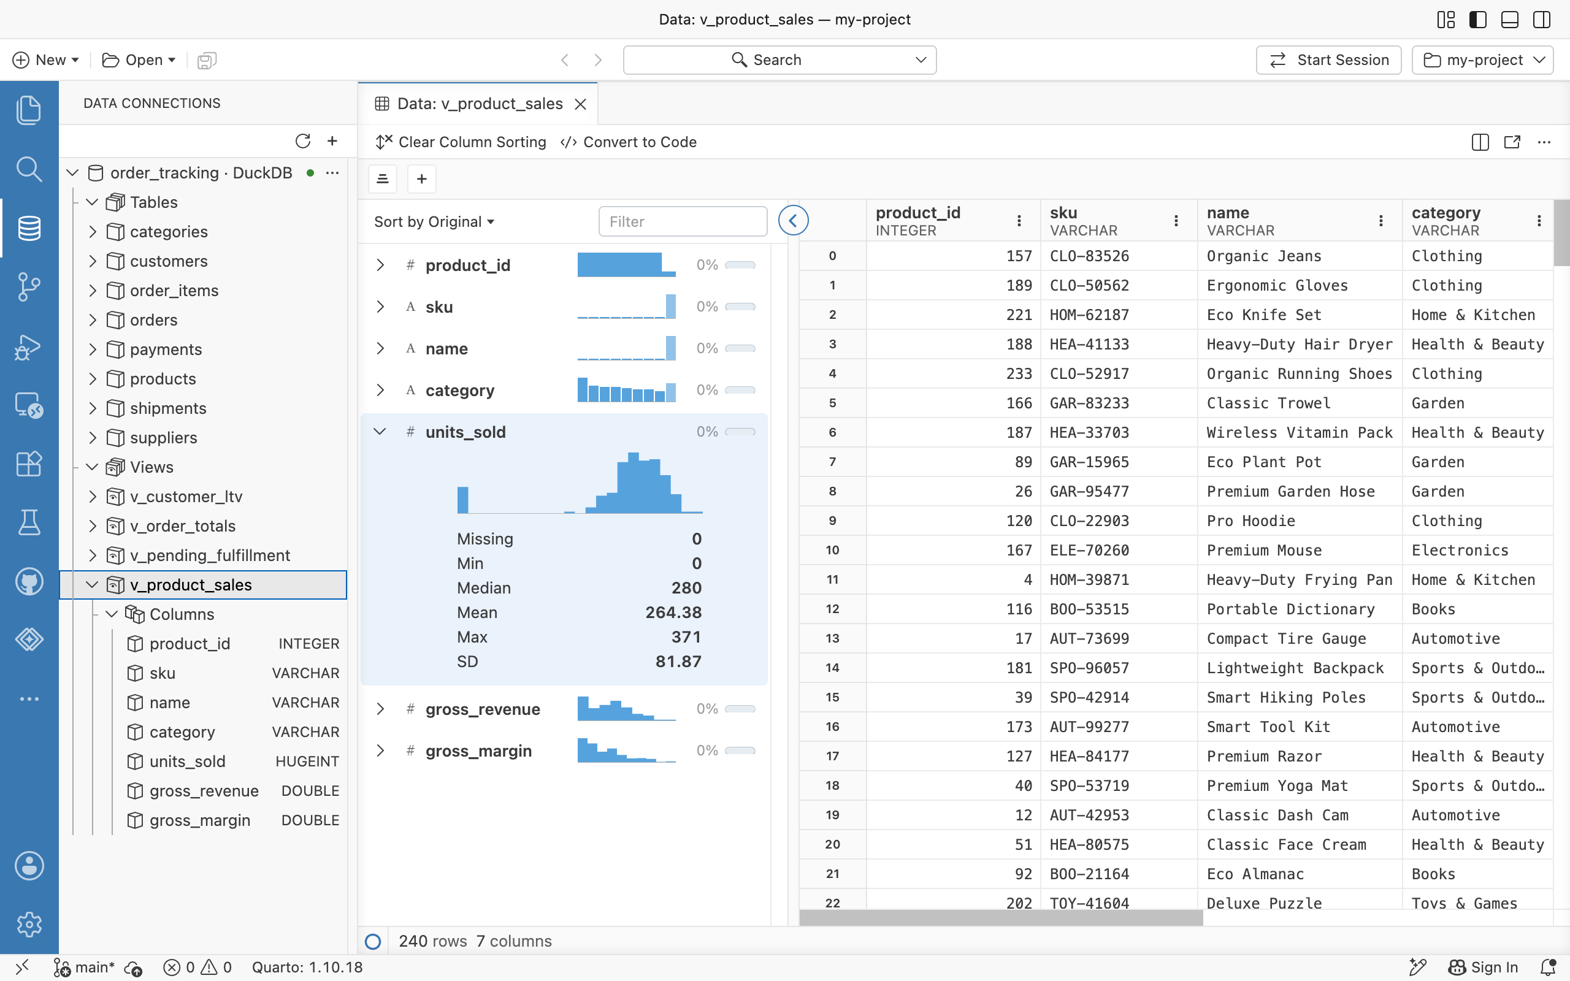Toggle the primary side bar layout button
Viewport: 1570px width, 981px height.
click(x=1478, y=20)
